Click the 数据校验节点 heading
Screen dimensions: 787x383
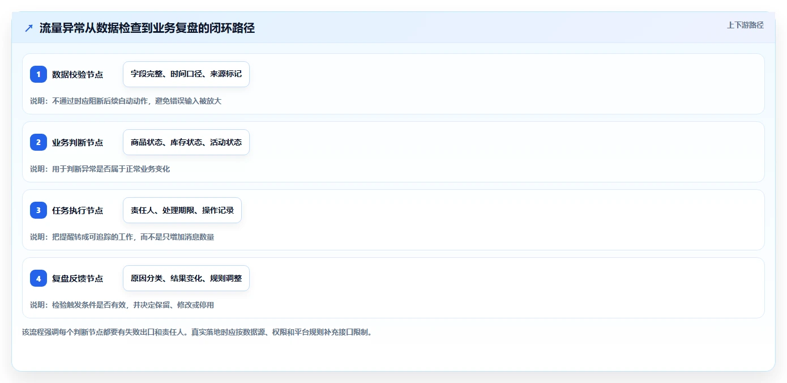78,74
